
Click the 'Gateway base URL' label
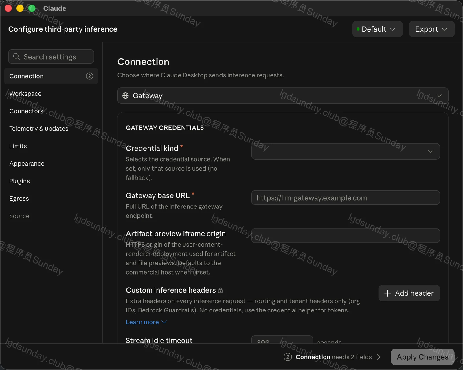pos(158,196)
